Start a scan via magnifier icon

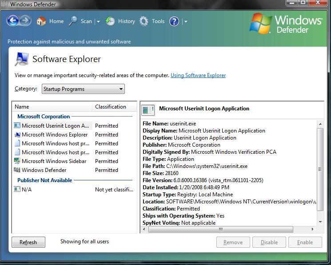73,21
